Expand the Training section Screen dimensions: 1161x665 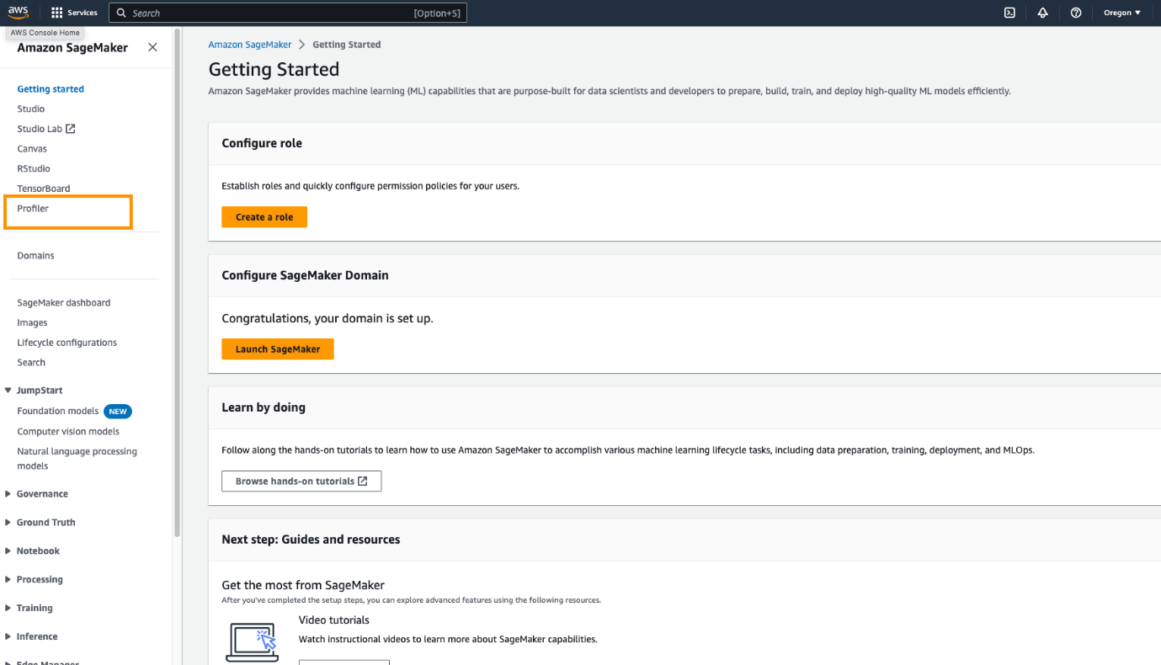pyautogui.click(x=8, y=608)
